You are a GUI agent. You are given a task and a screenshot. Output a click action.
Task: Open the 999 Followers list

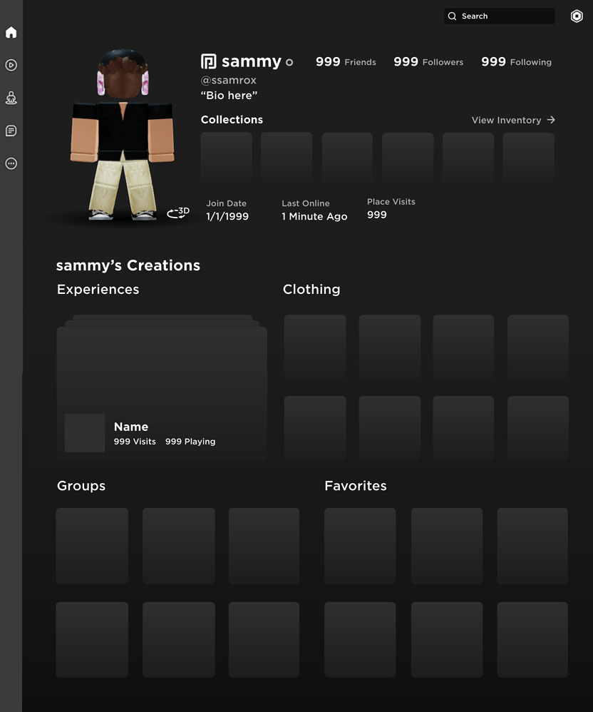[428, 62]
